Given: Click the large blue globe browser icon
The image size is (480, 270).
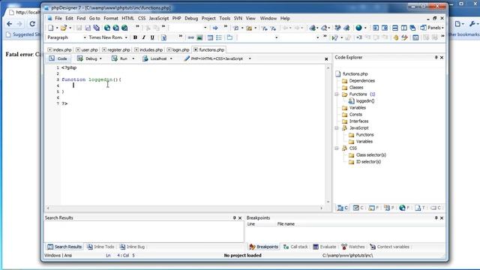Looking at the screenshot, I should tap(358, 28).
